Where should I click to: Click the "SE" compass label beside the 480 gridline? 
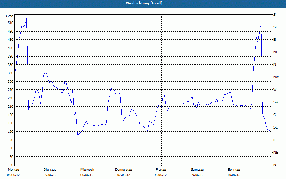276,27
